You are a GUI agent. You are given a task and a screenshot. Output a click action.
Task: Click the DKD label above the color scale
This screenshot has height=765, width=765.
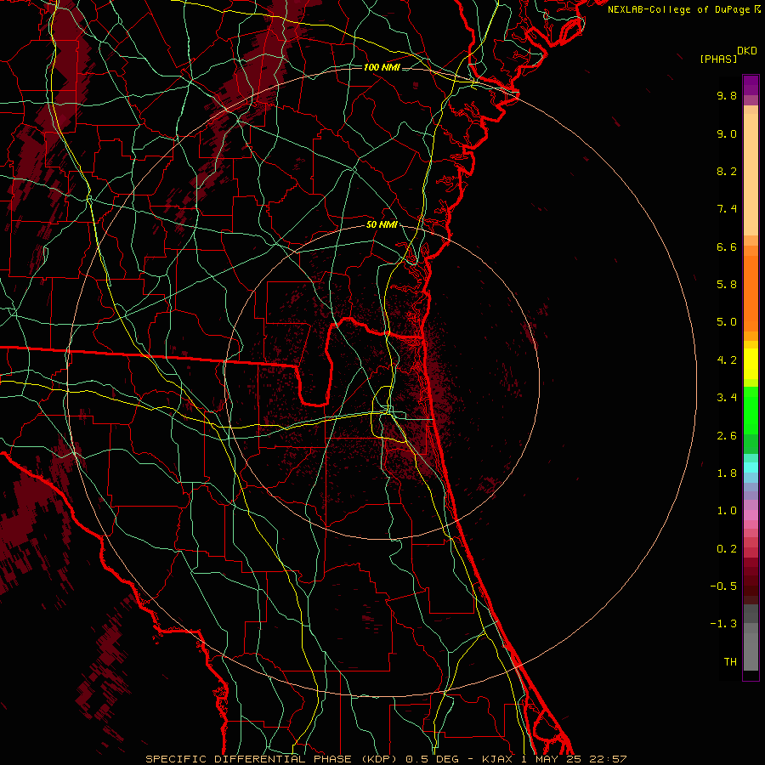point(747,51)
